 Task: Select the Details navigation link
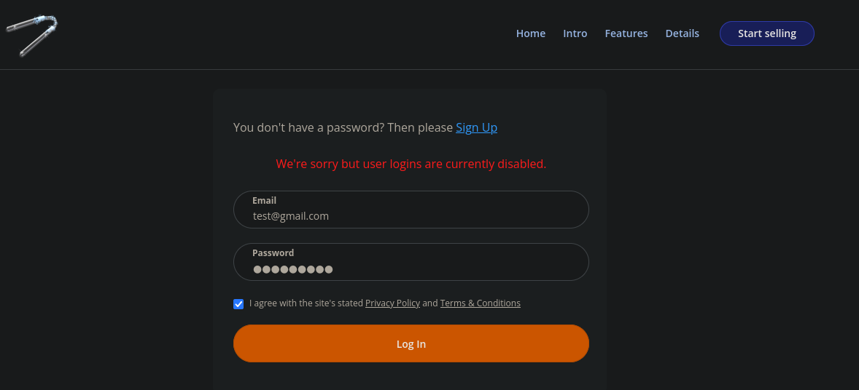[682, 33]
